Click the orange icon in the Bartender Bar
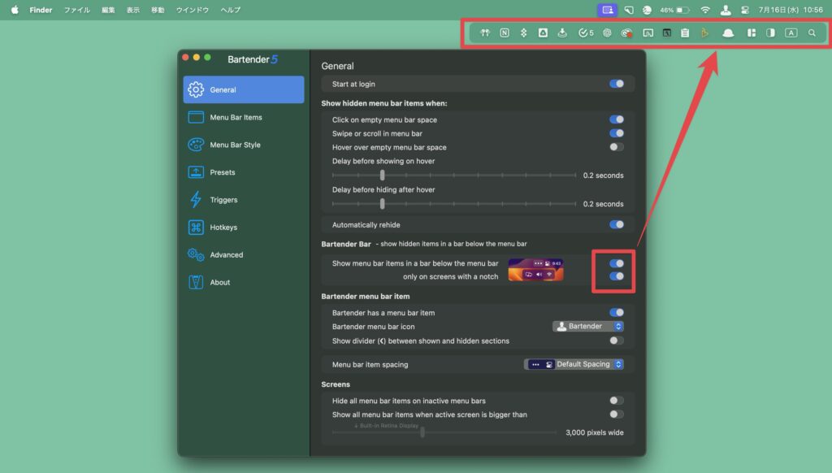The width and height of the screenshot is (832, 473). 704,33
